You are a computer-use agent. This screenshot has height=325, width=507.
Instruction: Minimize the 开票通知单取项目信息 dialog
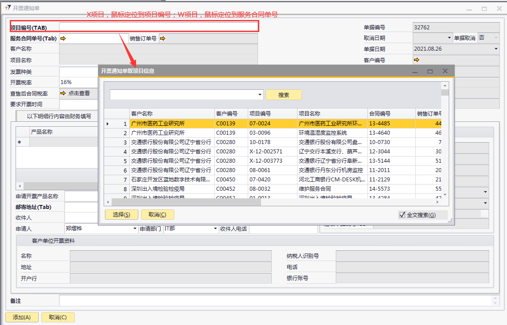pyautogui.click(x=415, y=71)
